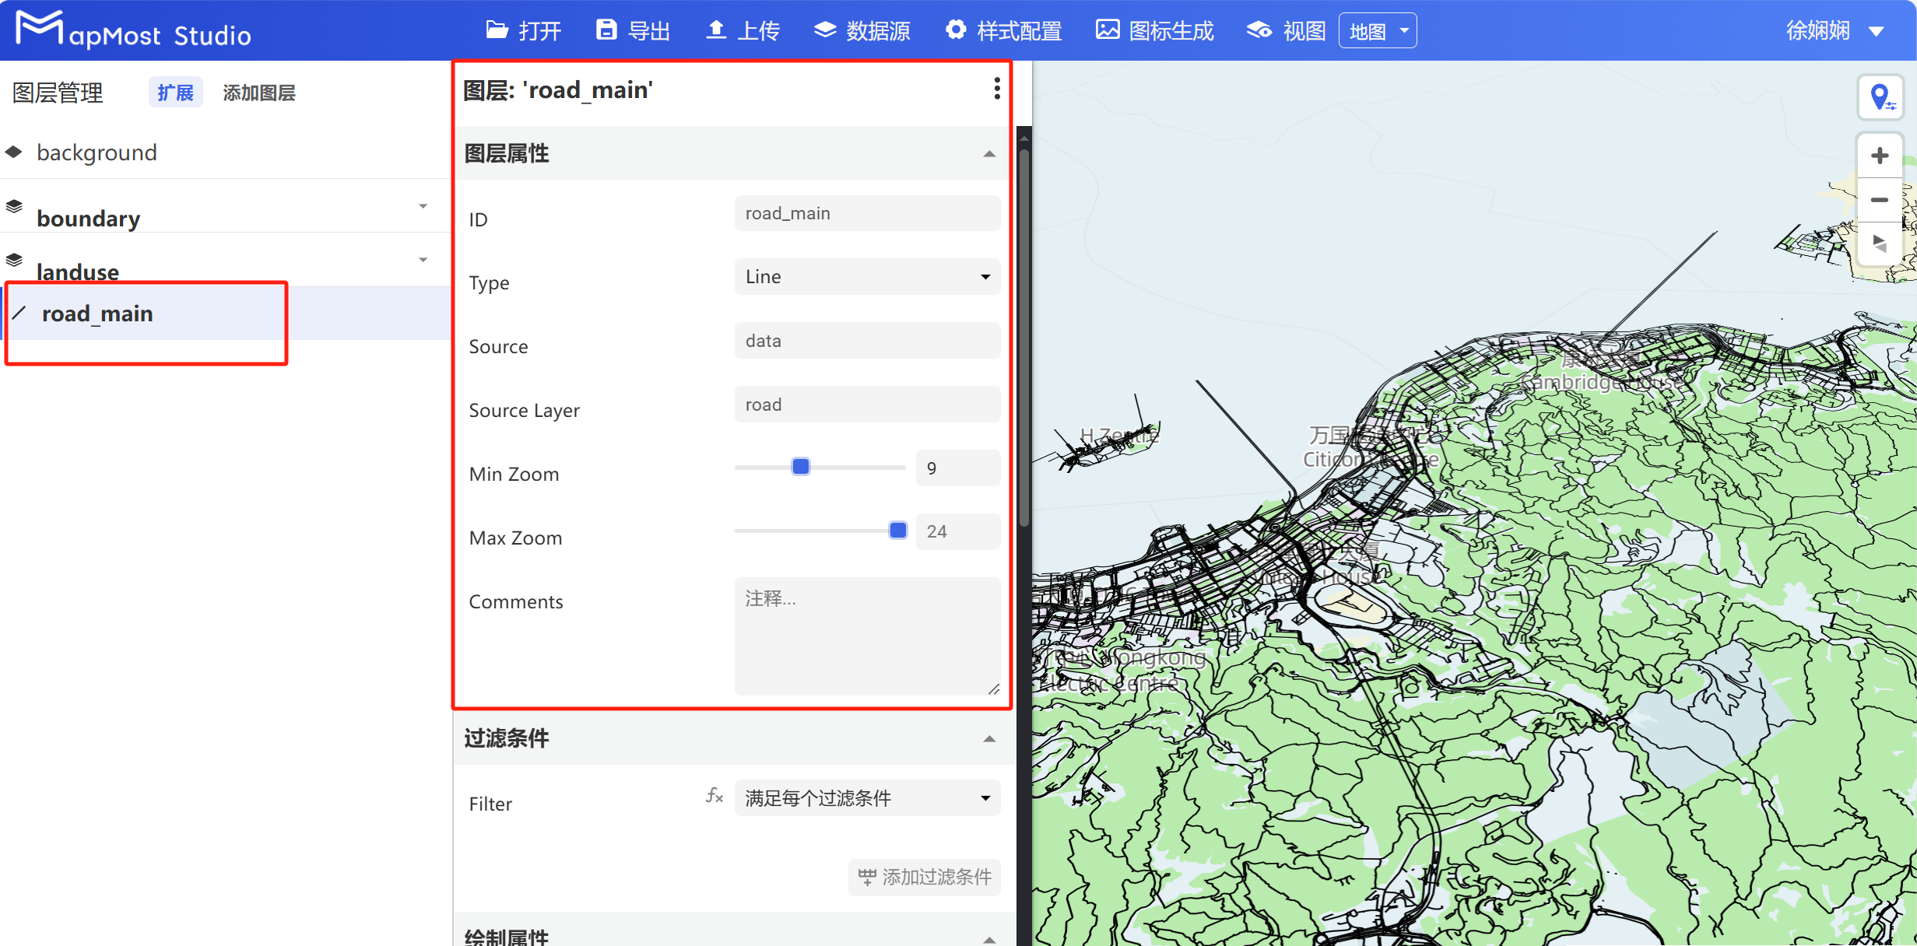The height and width of the screenshot is (946, 1917).
Task: Upload data with the 上传 icon
Action: point(742,30)
